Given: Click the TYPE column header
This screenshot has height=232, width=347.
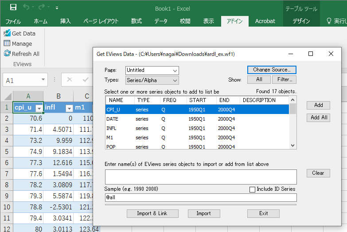Looking at the screenshot, I should click(147, 100).
